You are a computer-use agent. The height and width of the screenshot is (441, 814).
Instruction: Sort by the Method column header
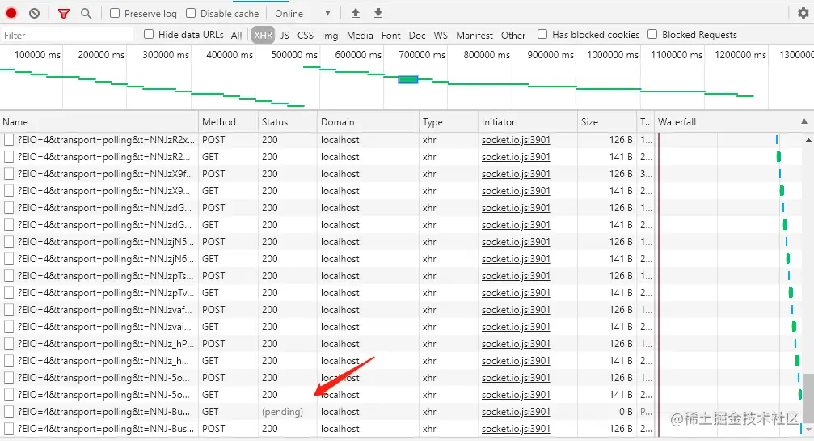pyautogui.click(x=228, y=122)
